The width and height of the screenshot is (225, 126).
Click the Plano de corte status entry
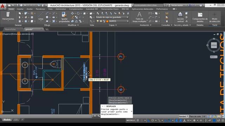pyautogui.click(x=198, y=117)
